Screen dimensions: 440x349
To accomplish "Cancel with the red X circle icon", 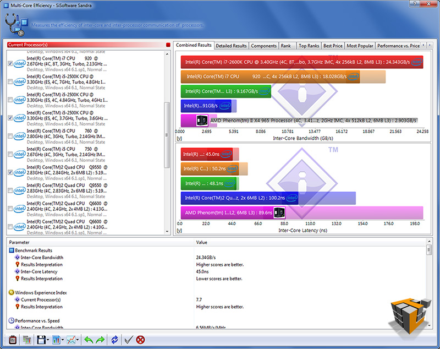I will 140,340.
